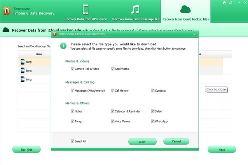The image size is (248, 165).
Task: Select second 'jiang' backup row name
Action: [x=29, y=71]
